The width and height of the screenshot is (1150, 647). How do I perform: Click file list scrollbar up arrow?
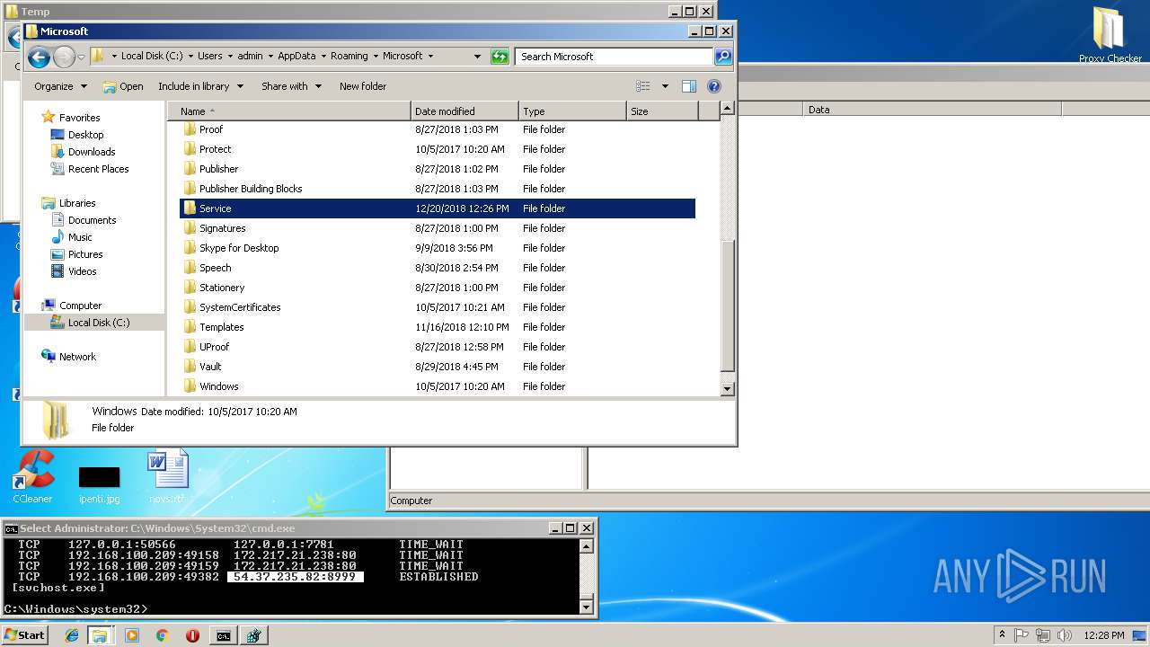[x=728, y=109]
